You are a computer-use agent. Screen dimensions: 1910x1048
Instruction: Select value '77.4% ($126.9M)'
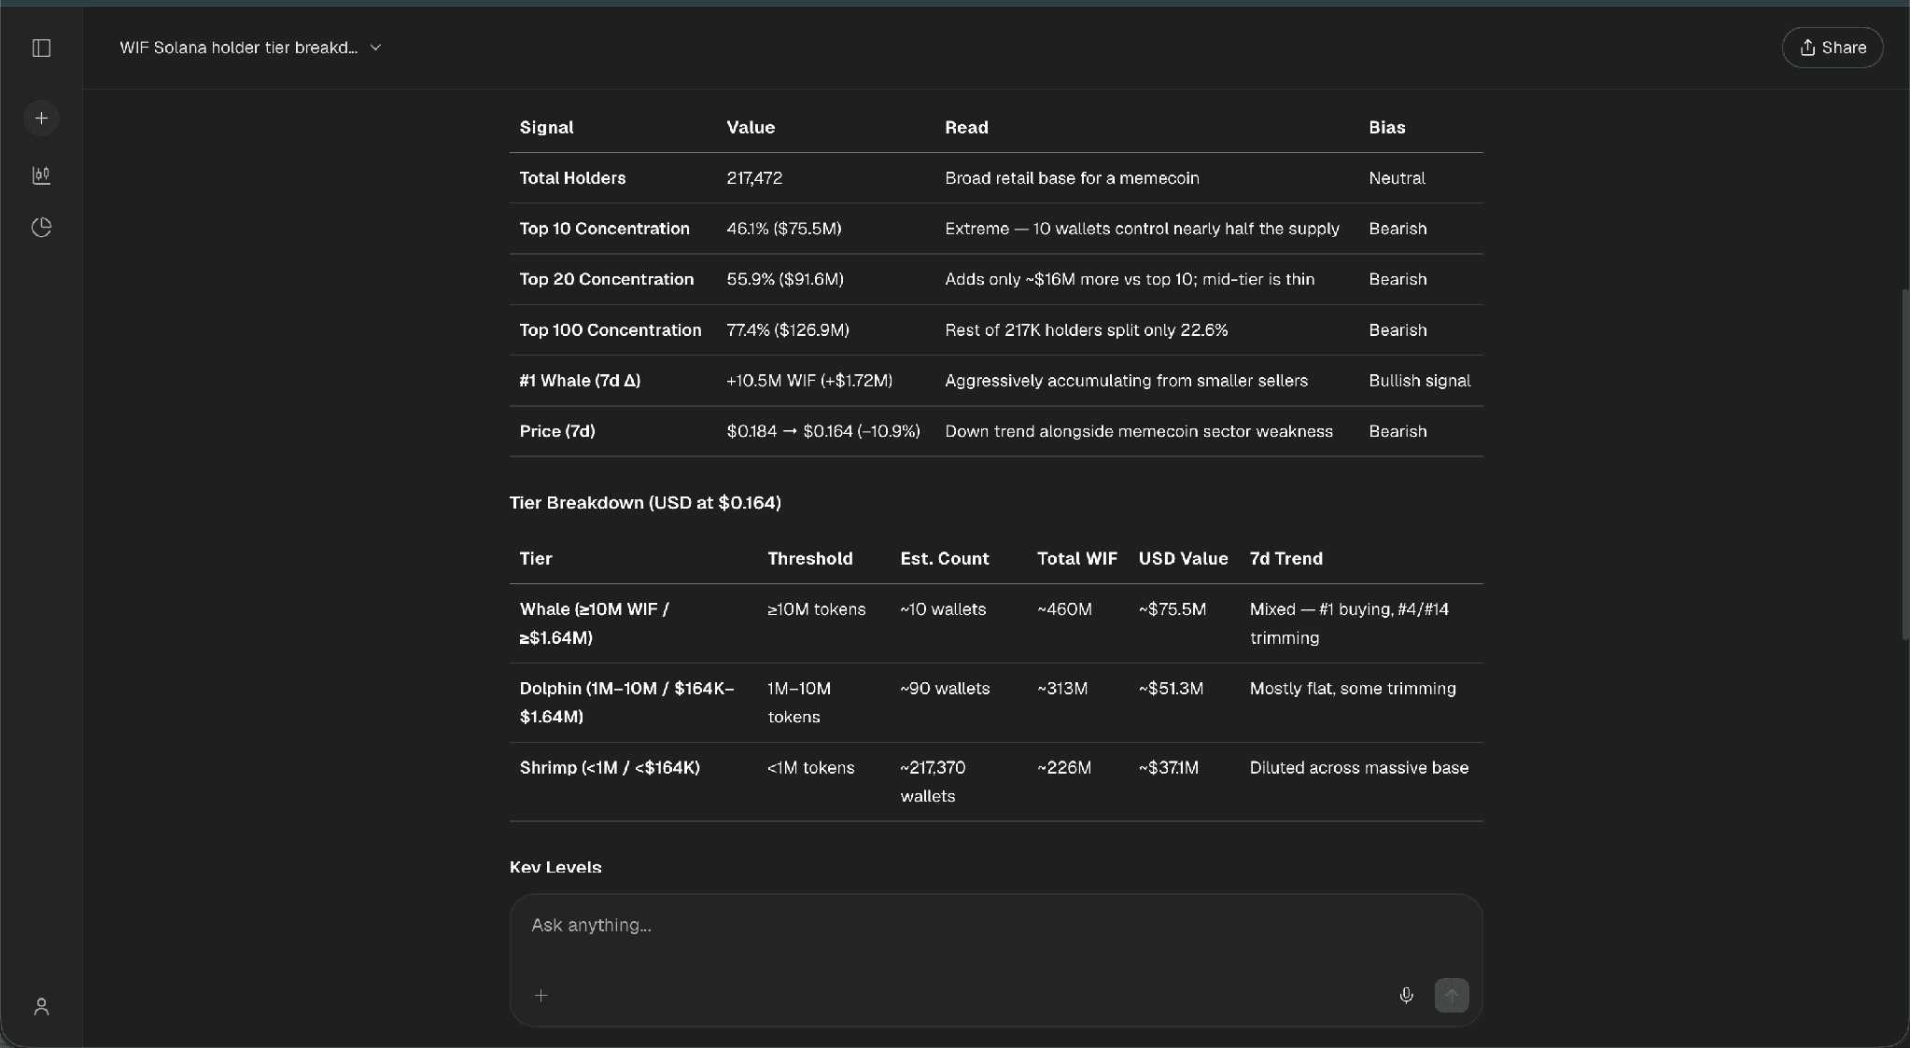click(788, 330)
